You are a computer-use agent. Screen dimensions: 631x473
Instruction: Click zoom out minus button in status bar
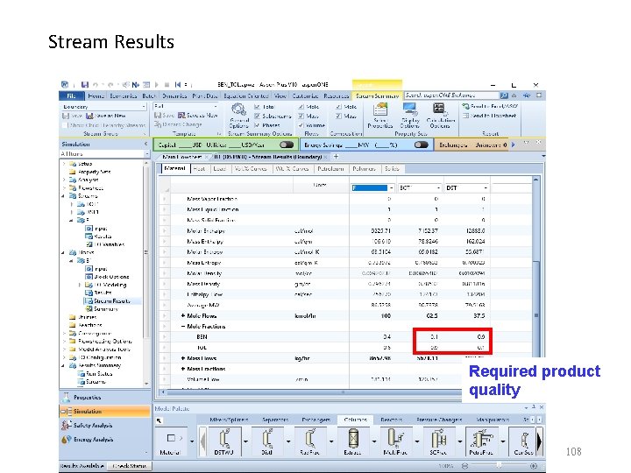point(464,466)
